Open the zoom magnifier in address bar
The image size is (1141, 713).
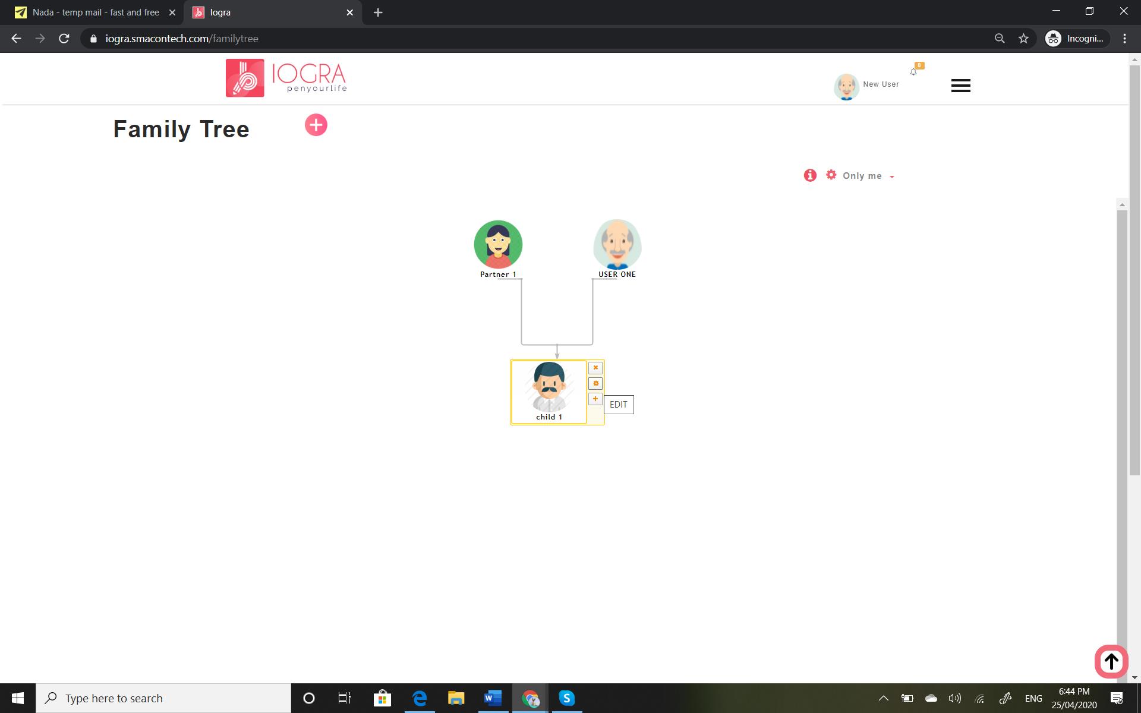(x=1000, y=39)
